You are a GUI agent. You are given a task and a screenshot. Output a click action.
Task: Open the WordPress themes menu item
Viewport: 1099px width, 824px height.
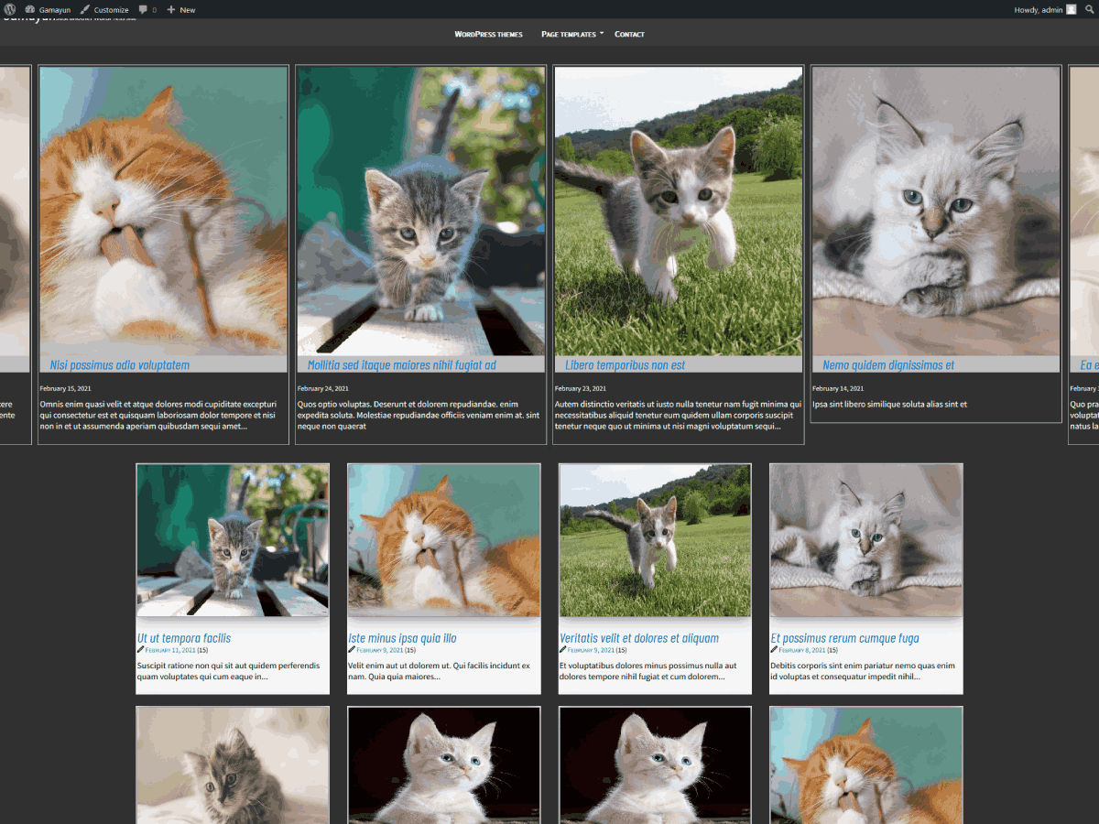click(488, 34)
